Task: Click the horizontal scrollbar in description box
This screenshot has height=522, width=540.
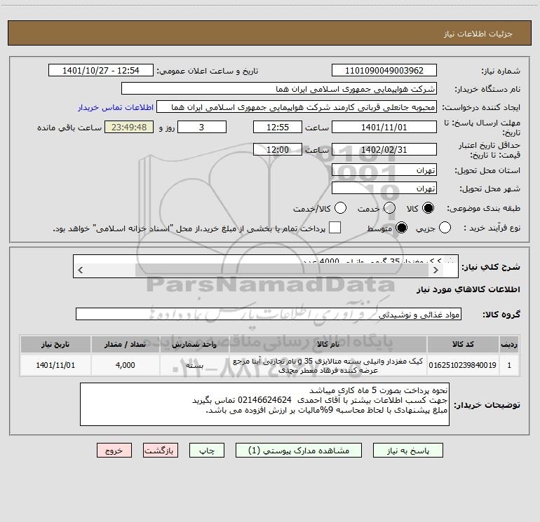Action: pyautogui.click(x=257, y=270)
